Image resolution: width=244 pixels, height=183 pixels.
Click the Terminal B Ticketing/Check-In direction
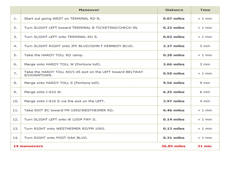(81, 28)
